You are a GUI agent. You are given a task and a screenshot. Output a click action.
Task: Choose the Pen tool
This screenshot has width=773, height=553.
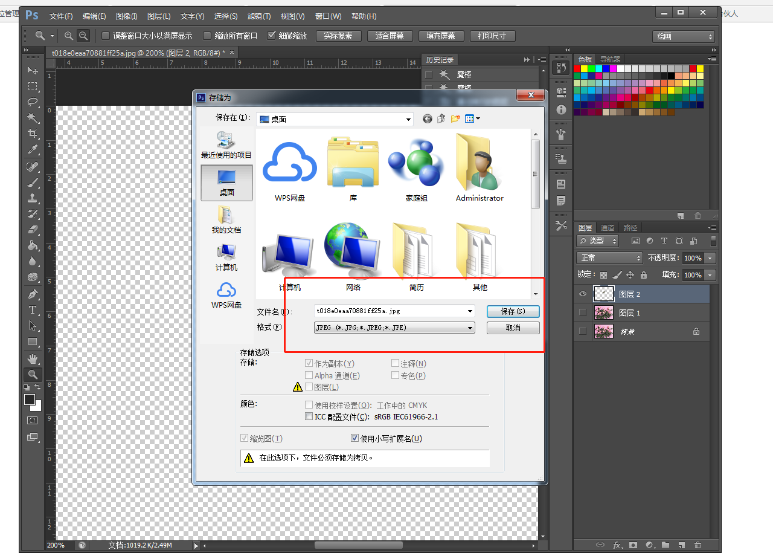pyautogui.click(x=33, y=294)
